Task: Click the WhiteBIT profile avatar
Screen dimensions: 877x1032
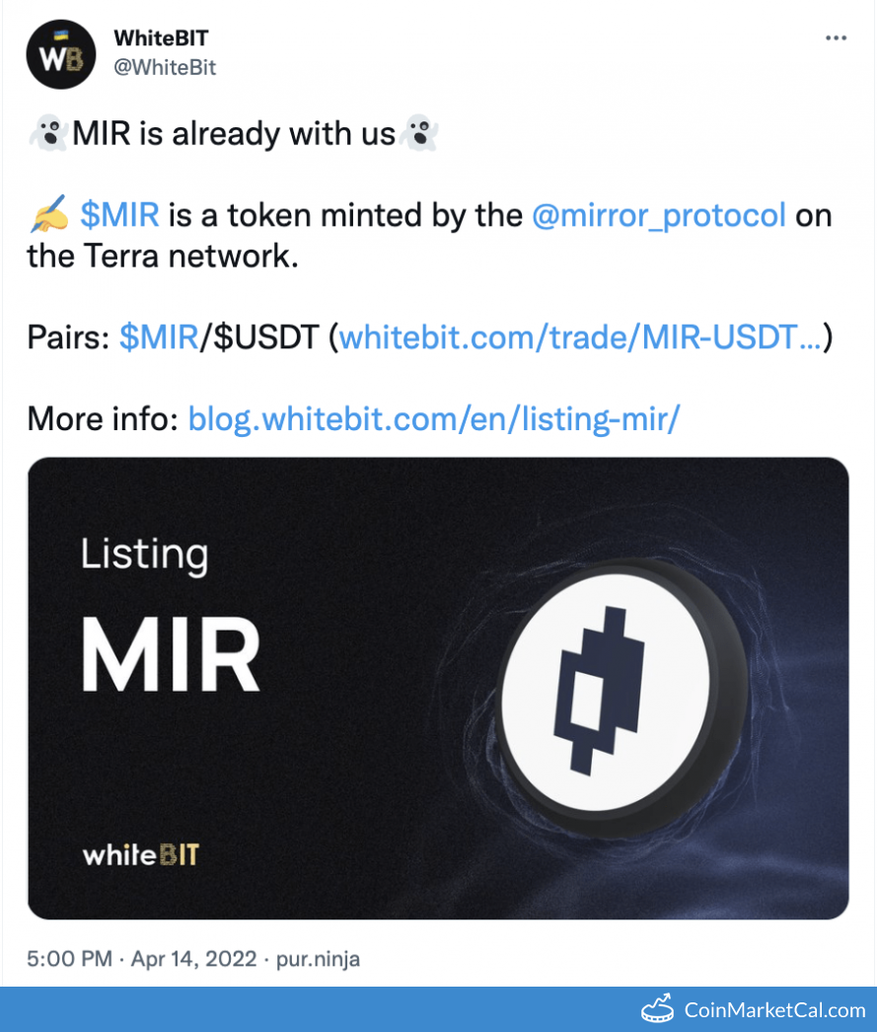Action: click(x=61, y=55)
